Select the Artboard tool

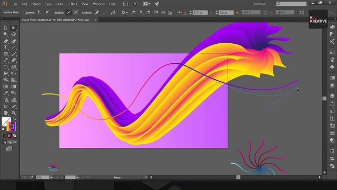(x=6, y=107)
